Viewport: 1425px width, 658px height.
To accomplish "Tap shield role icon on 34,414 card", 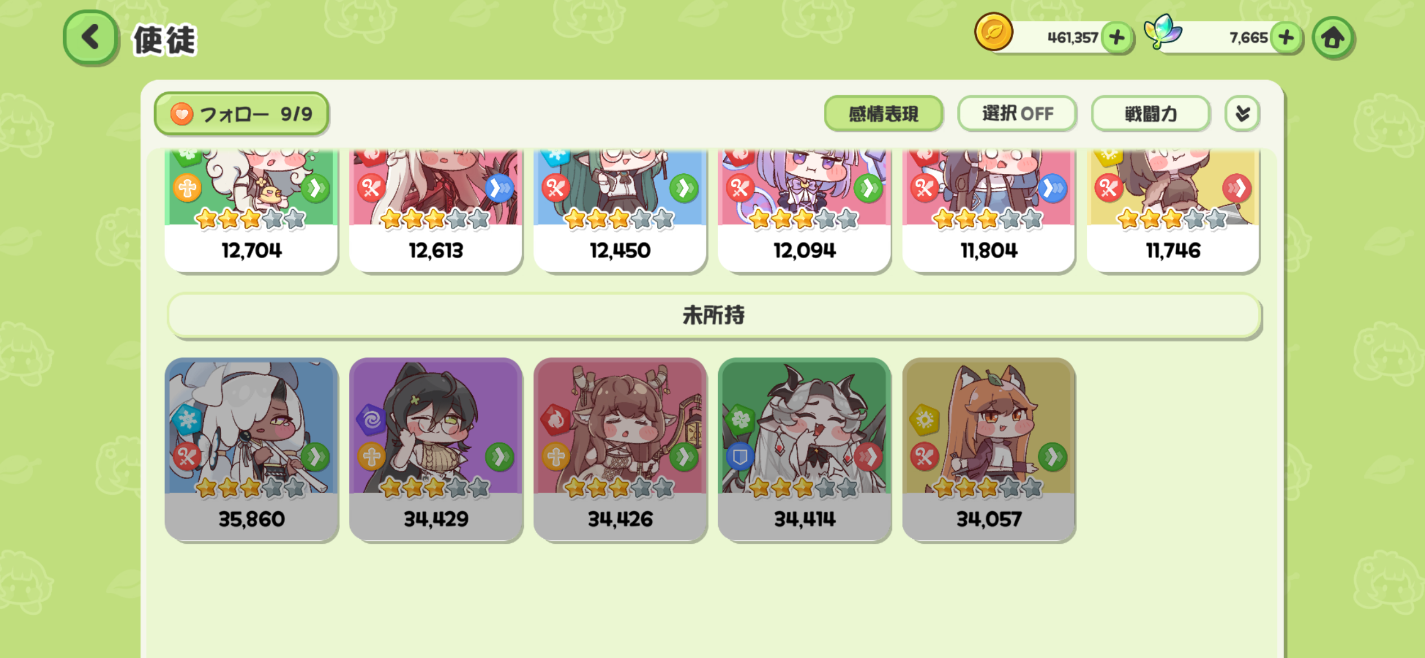I will [740, 456].
